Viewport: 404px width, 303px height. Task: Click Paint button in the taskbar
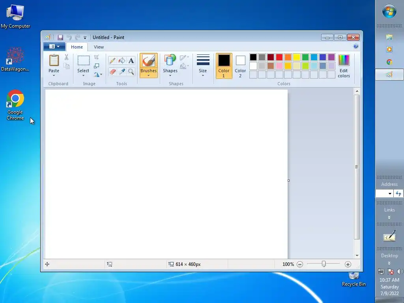pyautogui.click(x=389, y=75)
